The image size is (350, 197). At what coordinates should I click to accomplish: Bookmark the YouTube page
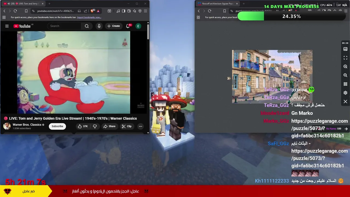(26, 11)
